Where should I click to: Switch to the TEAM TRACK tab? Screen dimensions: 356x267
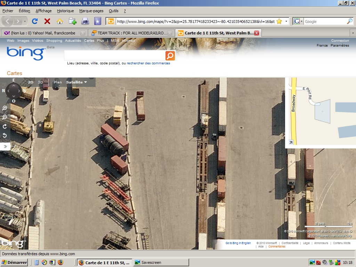(131, 33)
